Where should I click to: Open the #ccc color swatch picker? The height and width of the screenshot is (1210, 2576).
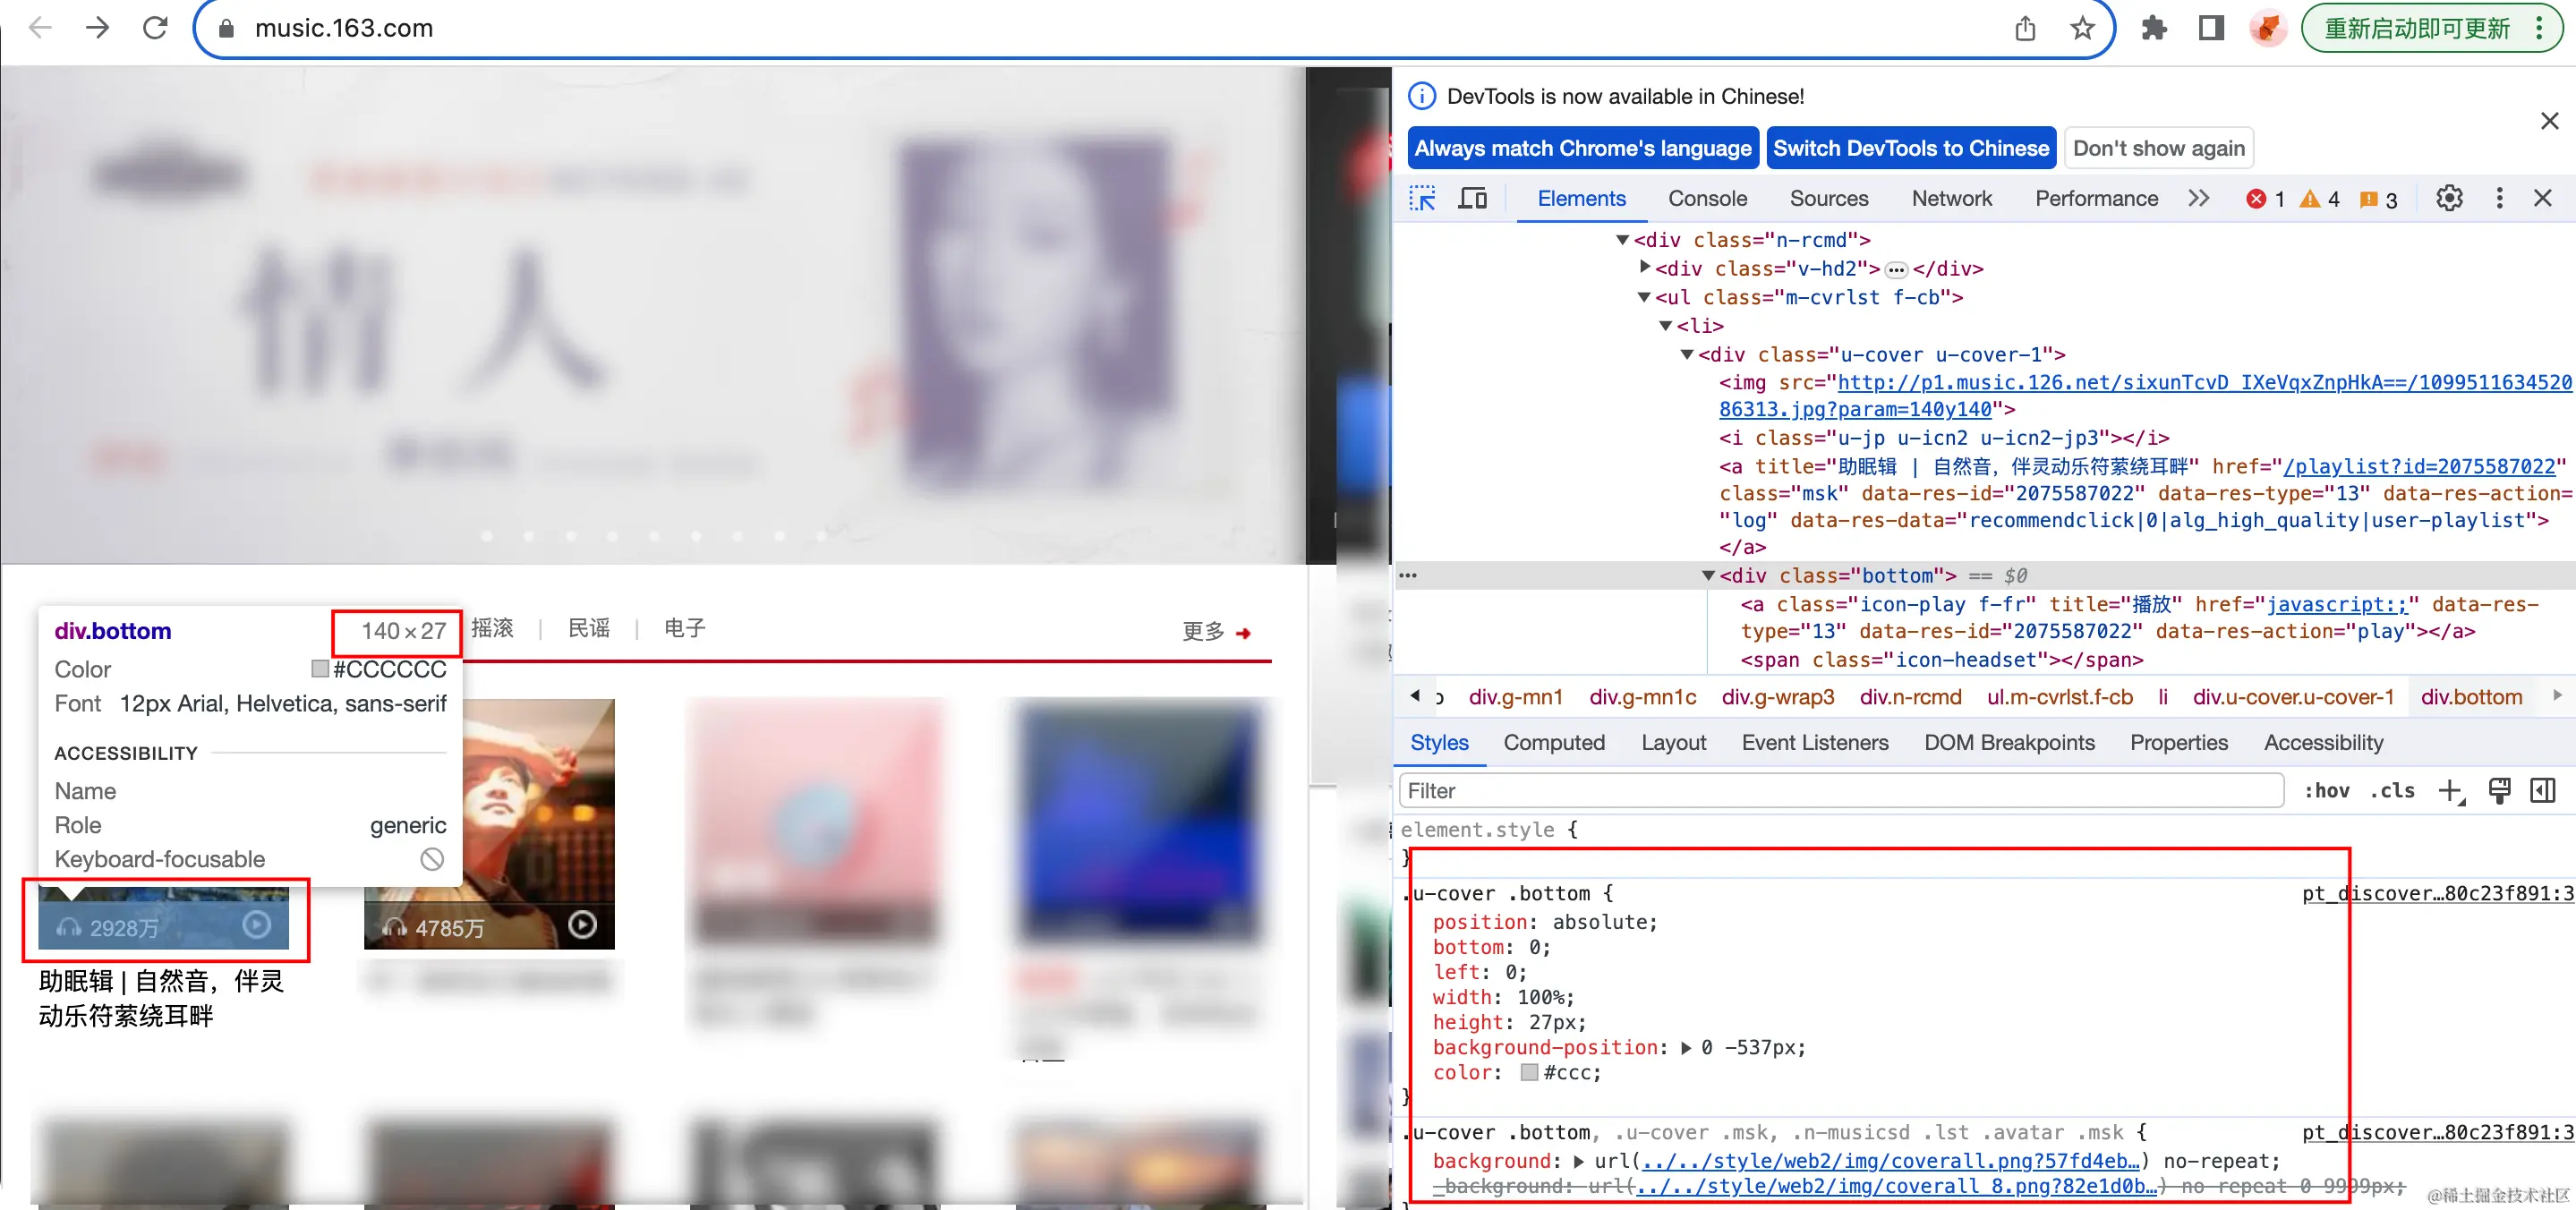click(1529, 1072)
